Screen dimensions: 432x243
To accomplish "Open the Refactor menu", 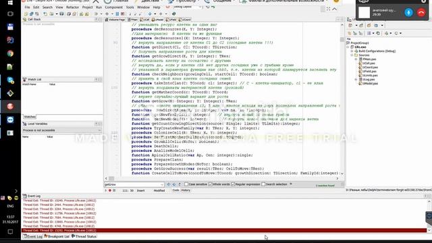I will 73,7.
